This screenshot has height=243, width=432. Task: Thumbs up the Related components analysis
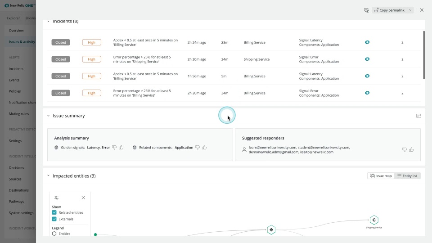tap(204, 148)
